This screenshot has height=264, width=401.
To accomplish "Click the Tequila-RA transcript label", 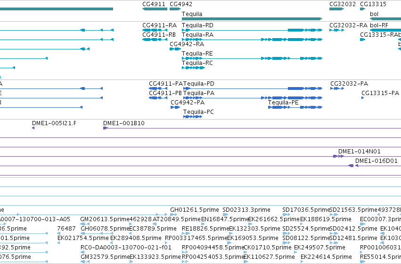I will pyautogui.click(x=197, y=35).
